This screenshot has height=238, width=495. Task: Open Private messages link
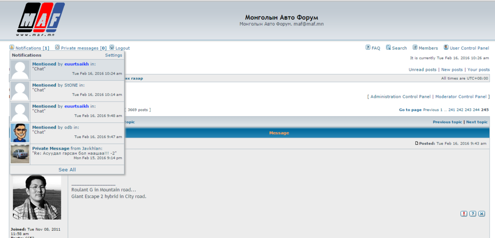pos(80,48)
